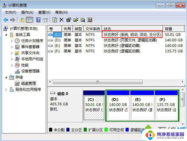Expand the 服务和应用程序 node
187x141 pixels.
point(6,90)
